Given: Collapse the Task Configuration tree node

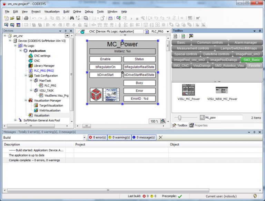Looking at the screenshot, I should pyautogui.click(x=25, y=76).
